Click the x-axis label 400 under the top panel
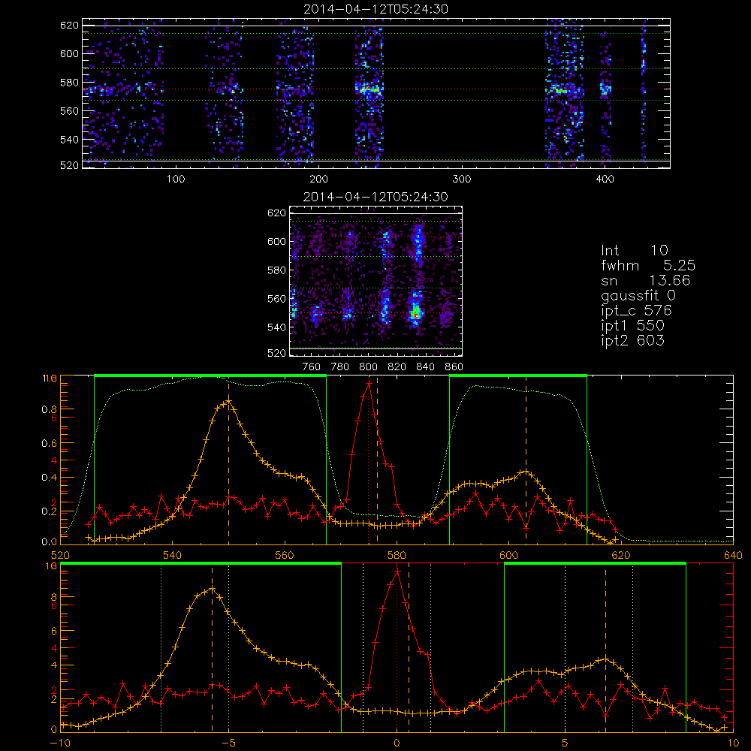This screenshot has width=751, height=751. tap(605, 179)
